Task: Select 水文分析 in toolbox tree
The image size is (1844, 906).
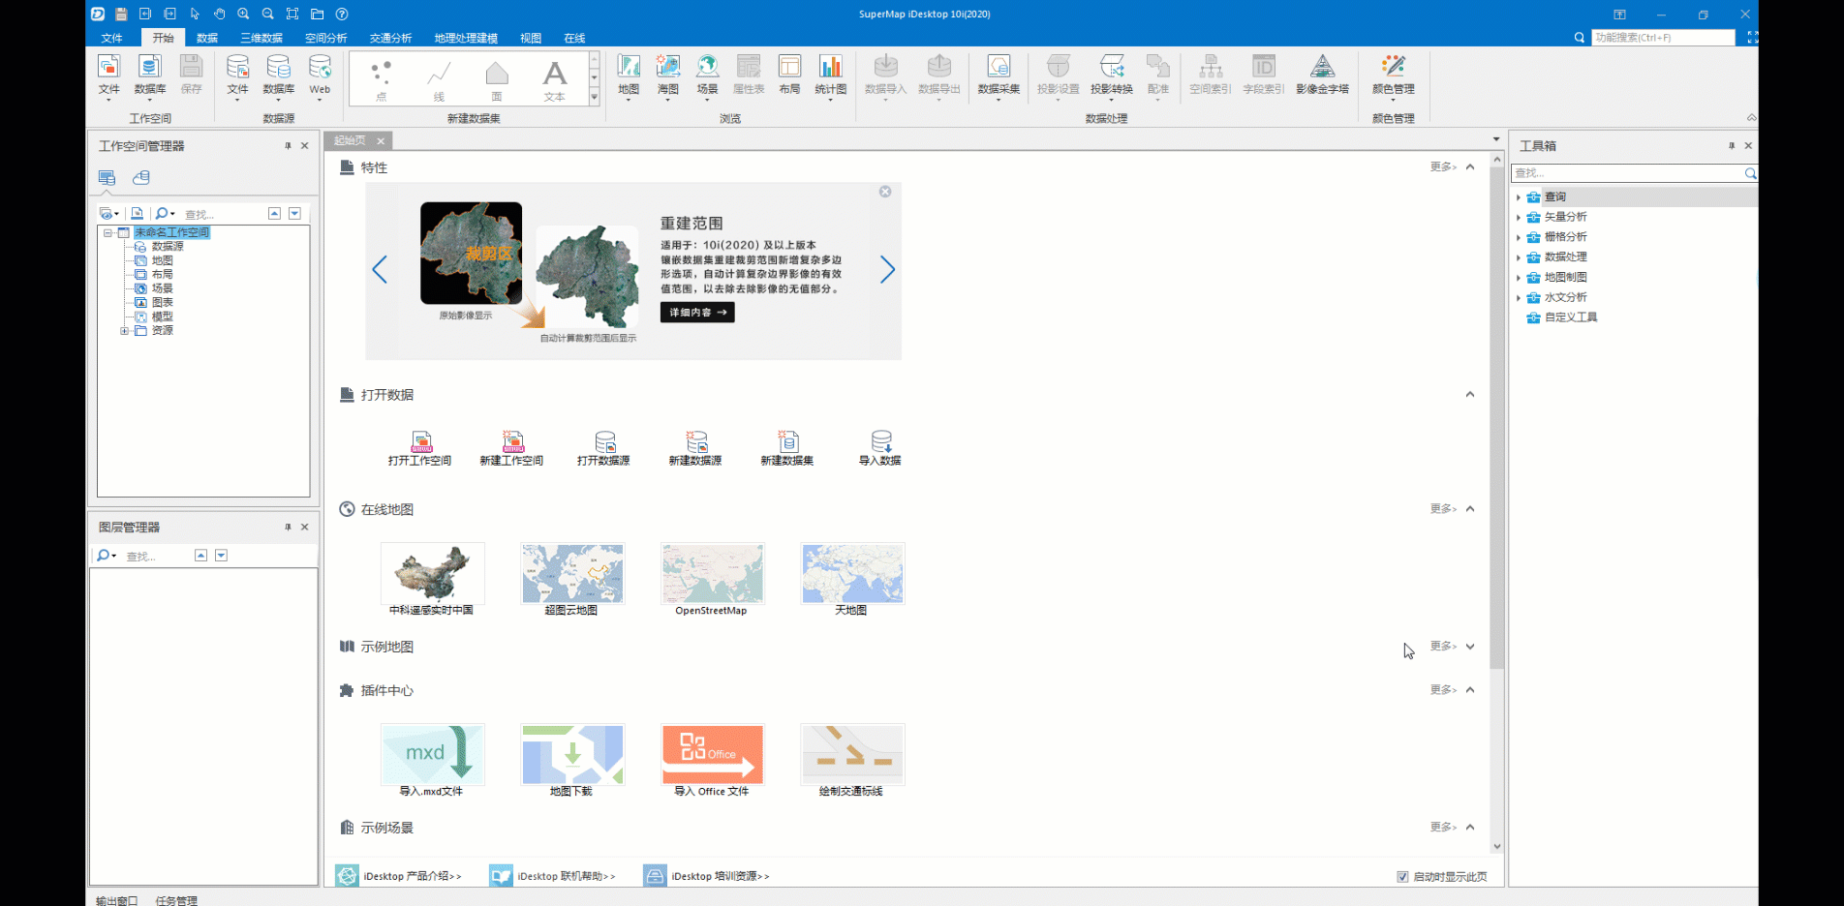Action: (x=1565, y=298)
